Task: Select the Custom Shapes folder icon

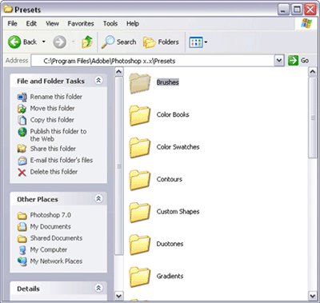Action: pyautogui.click(x=139, y=212)
